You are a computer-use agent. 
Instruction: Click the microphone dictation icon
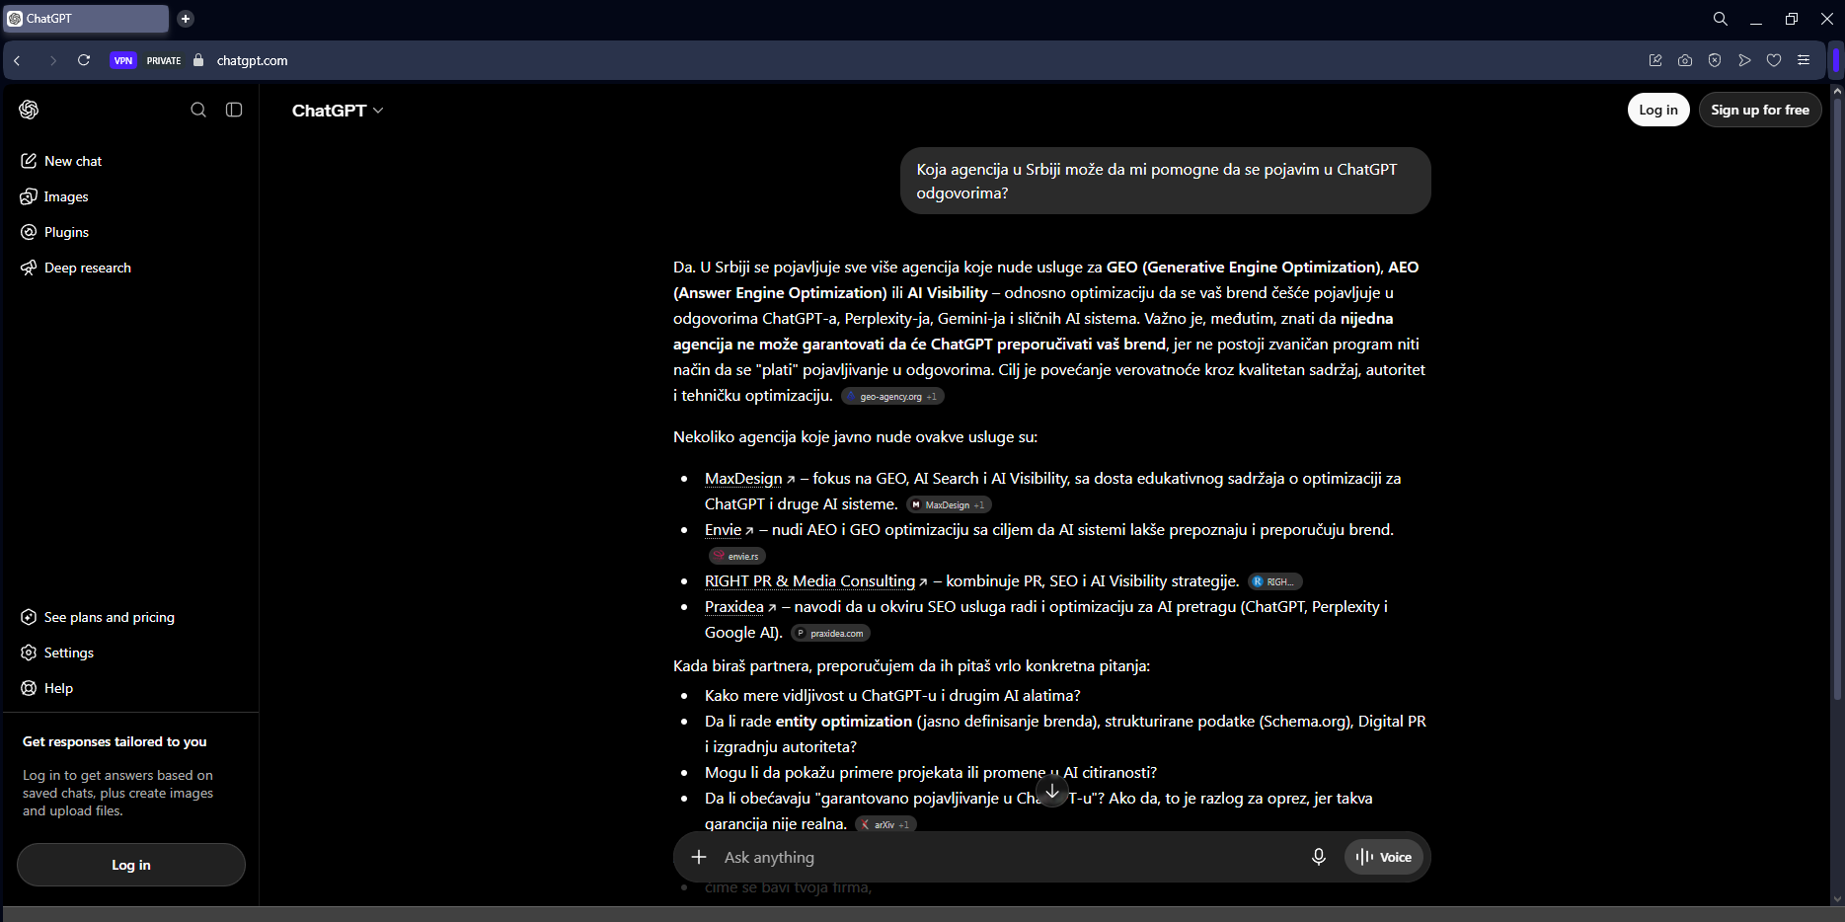(1318, 857)
